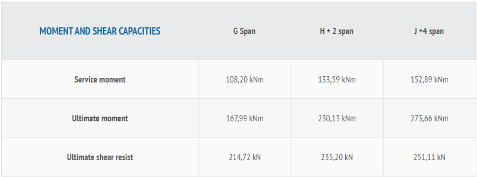This screenshot has height=177, width=477.
Task: Select the J +4 span column header
Action: (429, 31)
